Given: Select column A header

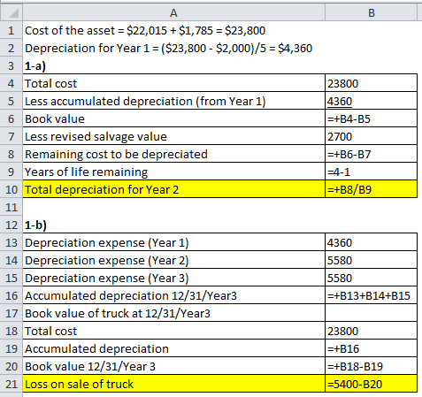Looking at the screenshot, I should click(x=173, y=12).
